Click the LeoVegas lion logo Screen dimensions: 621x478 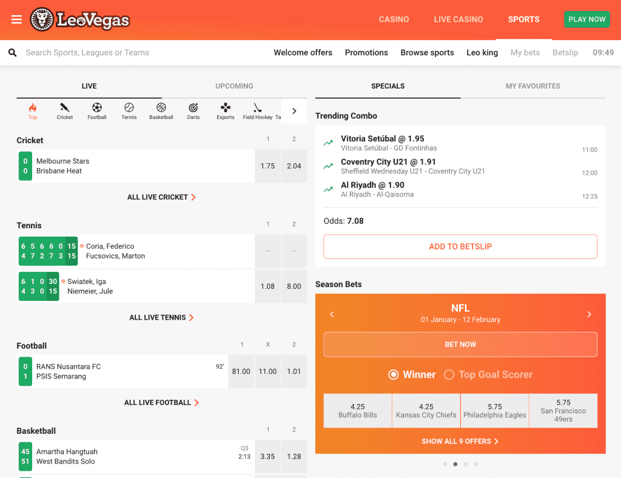click(80, 19)
